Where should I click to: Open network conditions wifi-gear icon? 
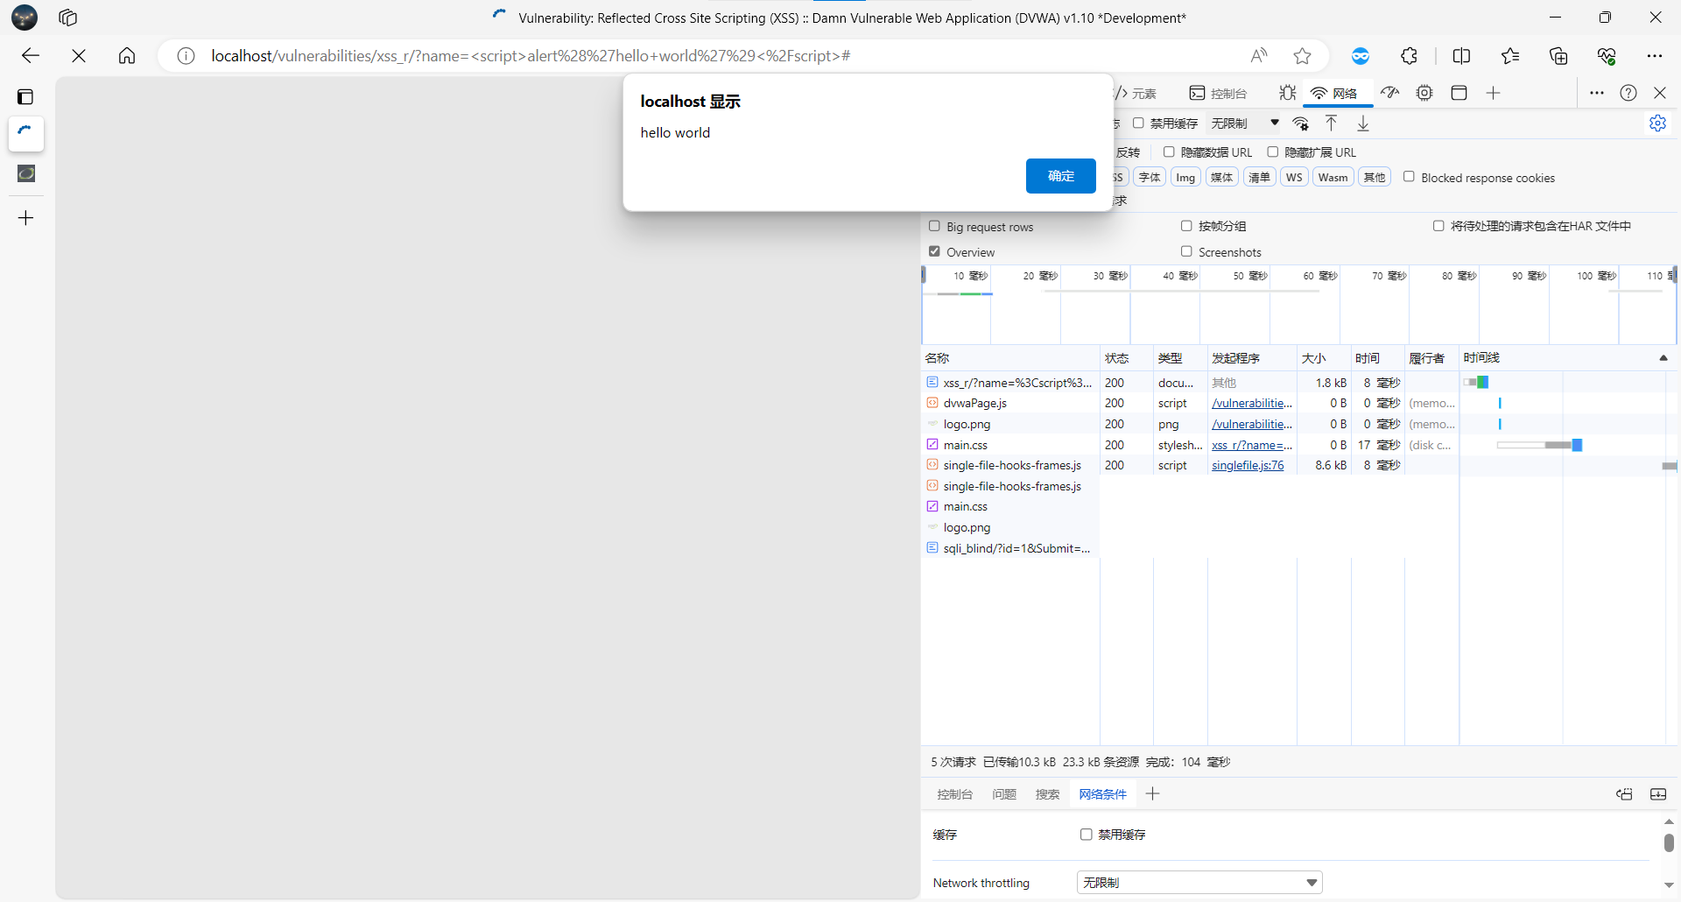(x=1301, y=123)
